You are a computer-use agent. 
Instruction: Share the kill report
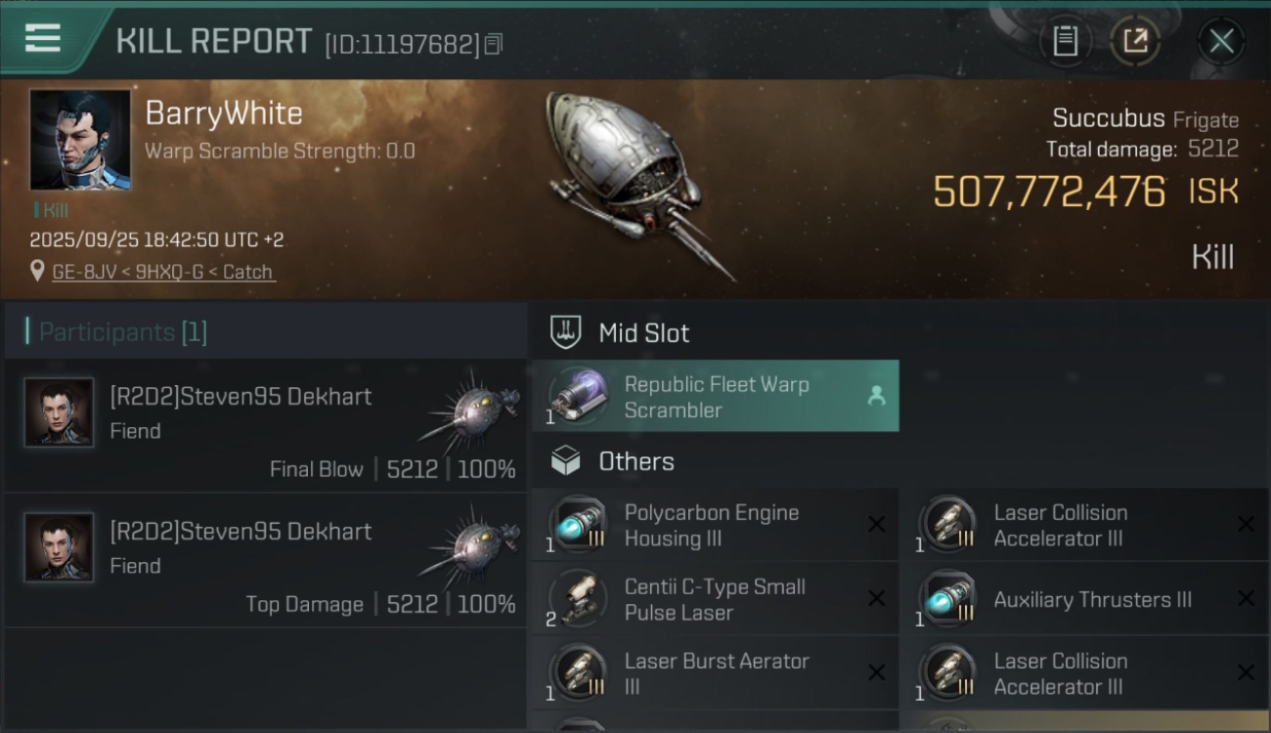click(x=1135, y=41)
